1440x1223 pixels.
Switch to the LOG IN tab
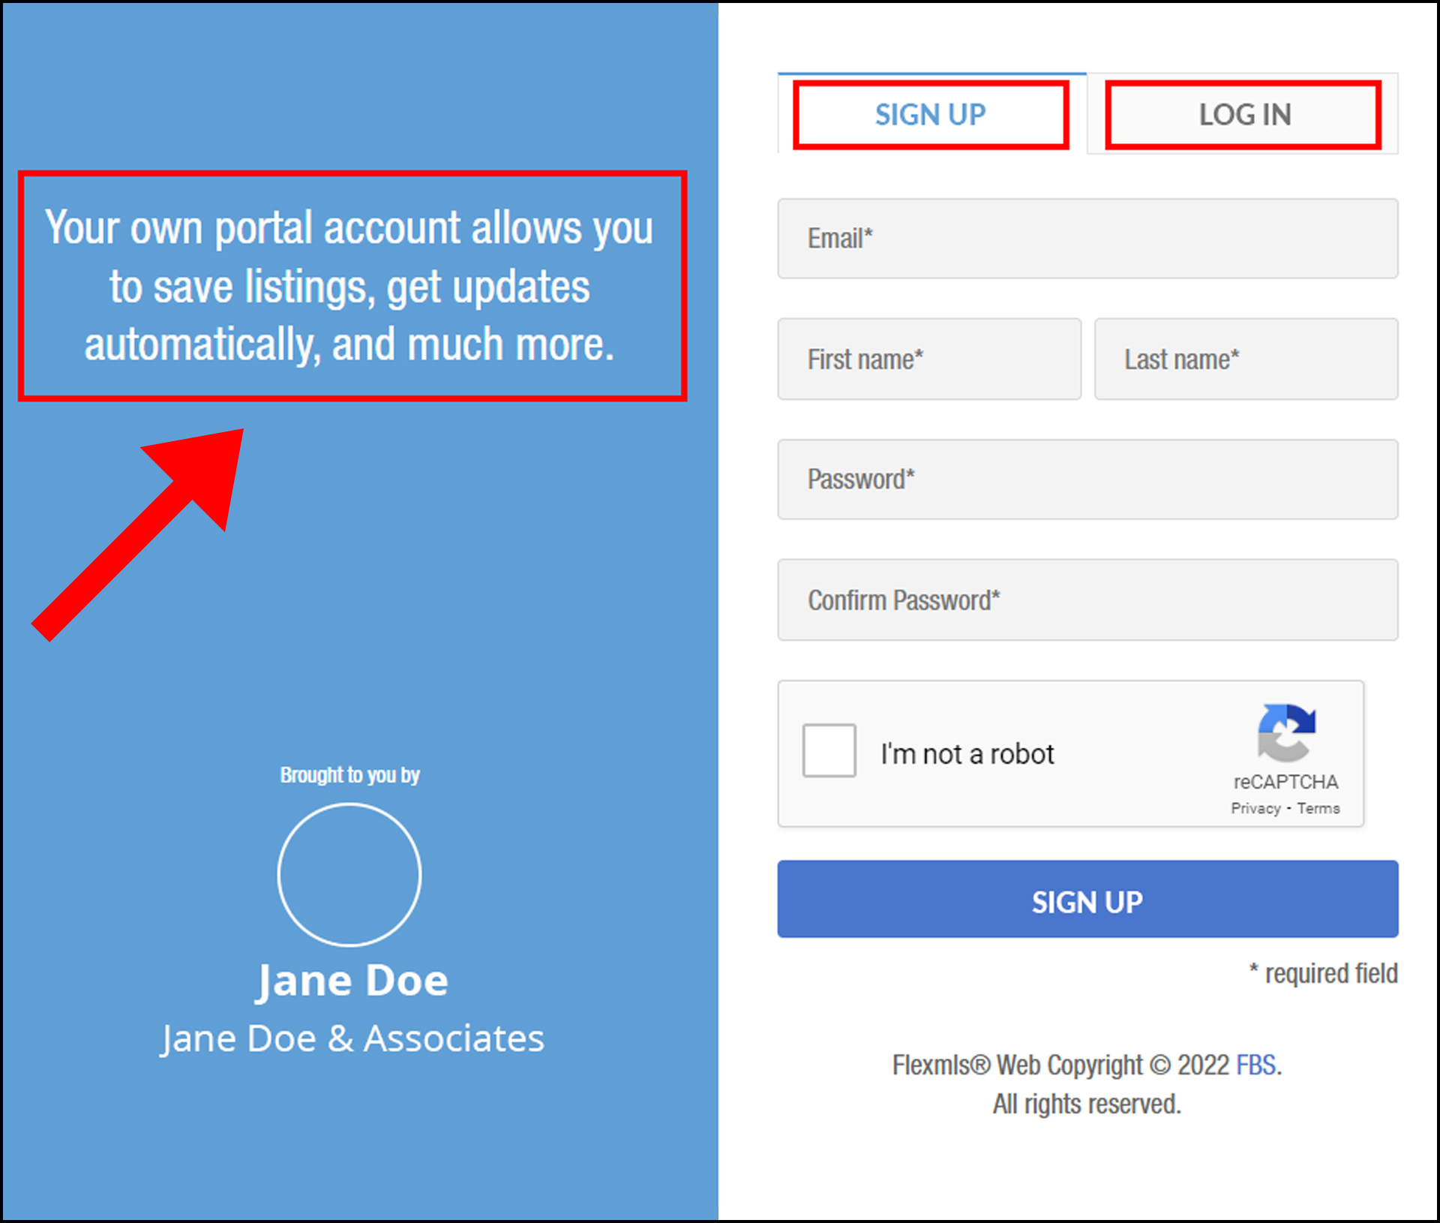click(1243, 115)
